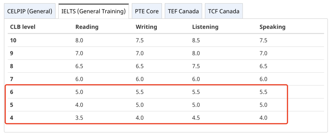Viewport: 336px width, 137px height.
Task: Click the Speaking column header
Action: pos(272,27)
